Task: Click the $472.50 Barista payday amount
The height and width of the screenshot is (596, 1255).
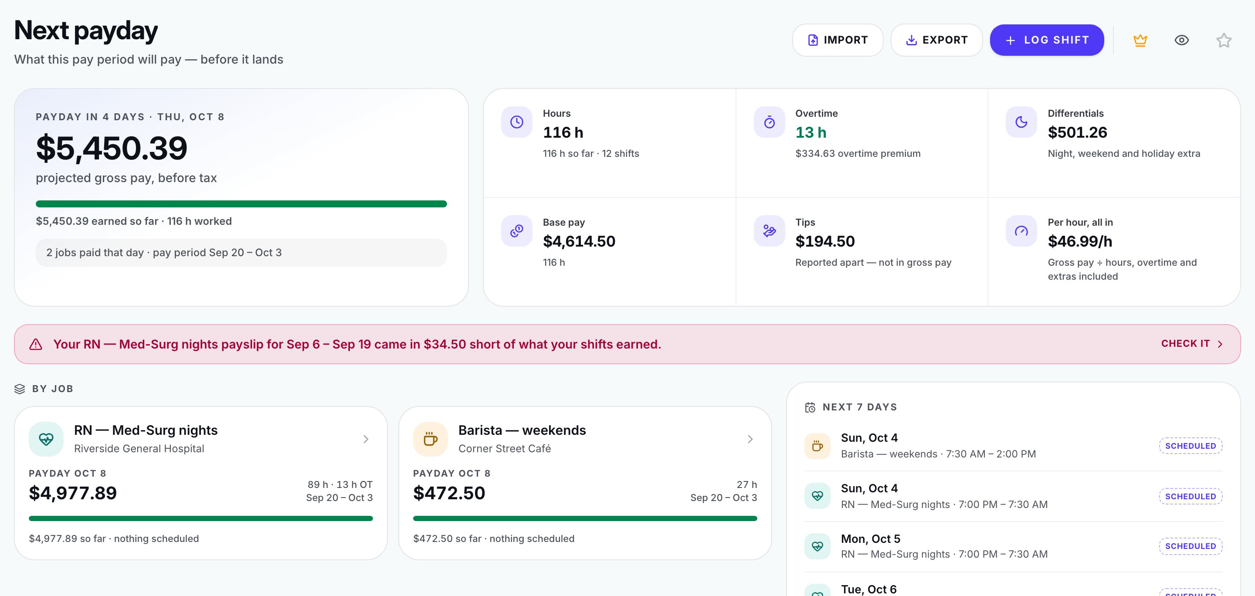Action: tap(449, 493)
